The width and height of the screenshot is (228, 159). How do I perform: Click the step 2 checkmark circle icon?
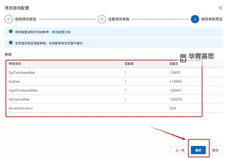point(102,19)
